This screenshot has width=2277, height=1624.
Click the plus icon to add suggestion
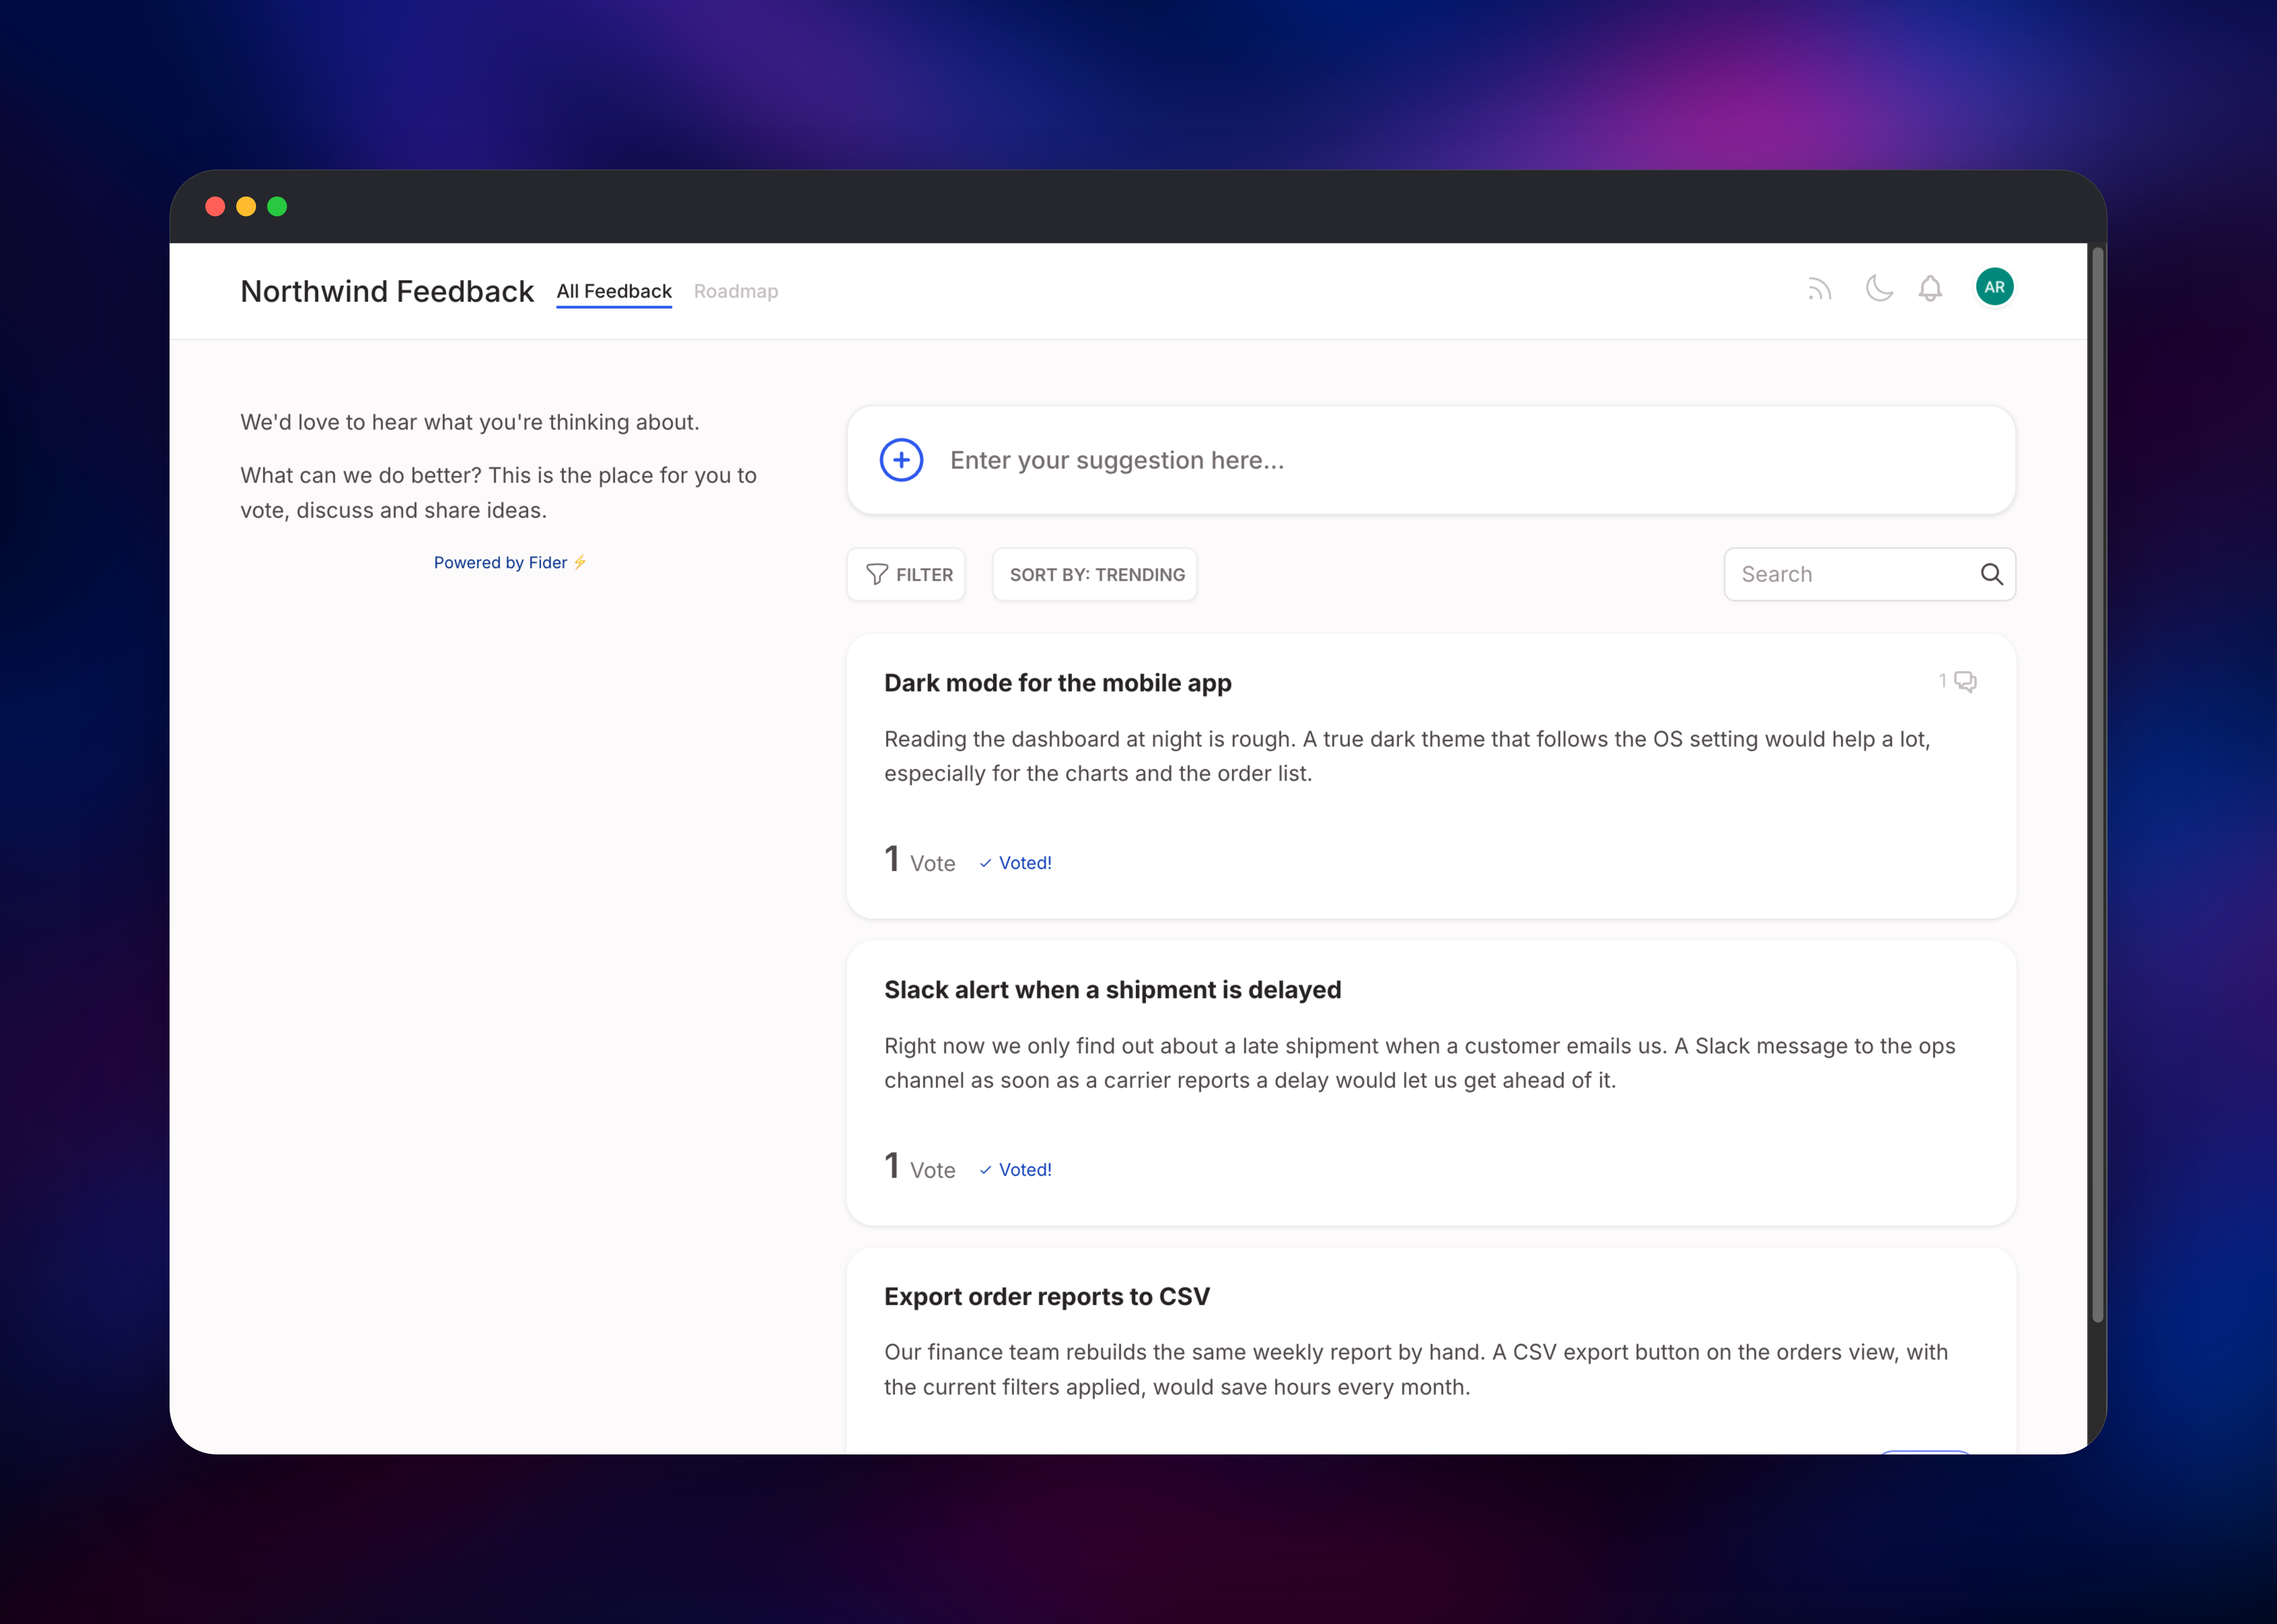tap(901, 460)
